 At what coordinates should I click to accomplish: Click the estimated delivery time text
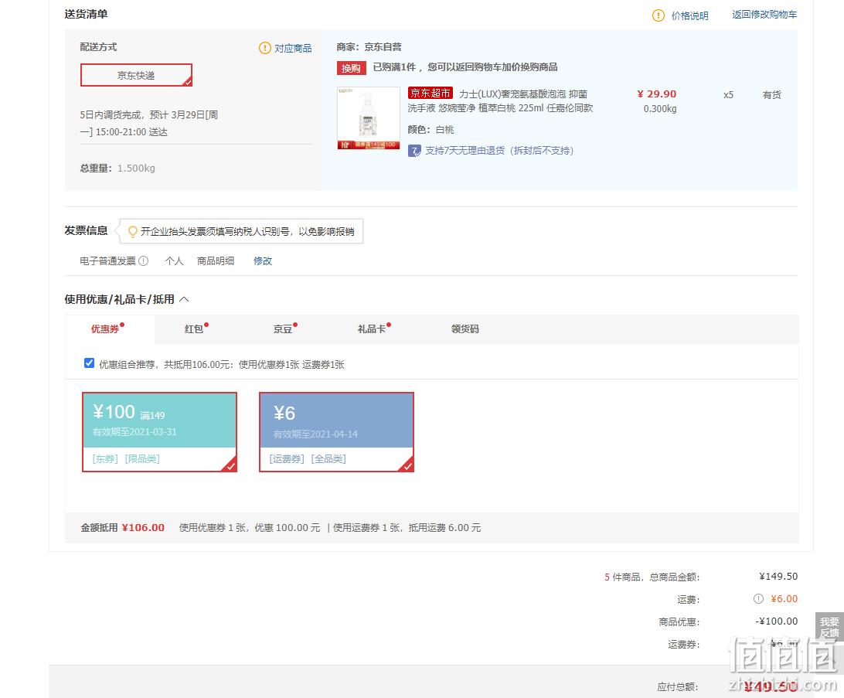point(149,123)
